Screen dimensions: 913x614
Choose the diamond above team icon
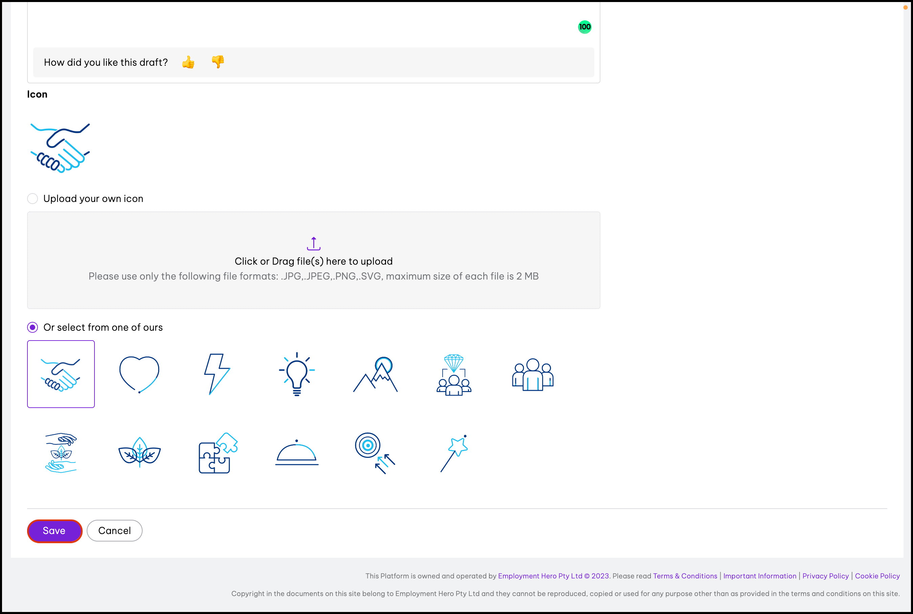click(454, 374)
